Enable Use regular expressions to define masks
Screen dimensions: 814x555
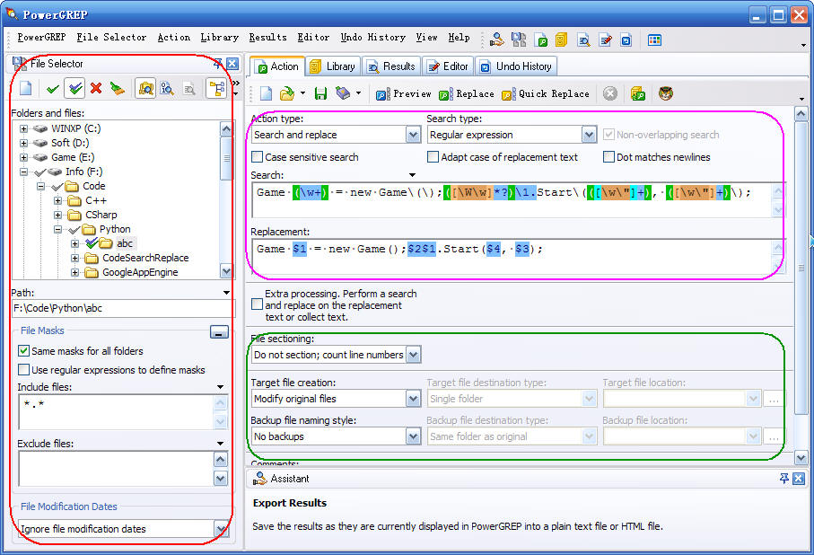point(23,369)
